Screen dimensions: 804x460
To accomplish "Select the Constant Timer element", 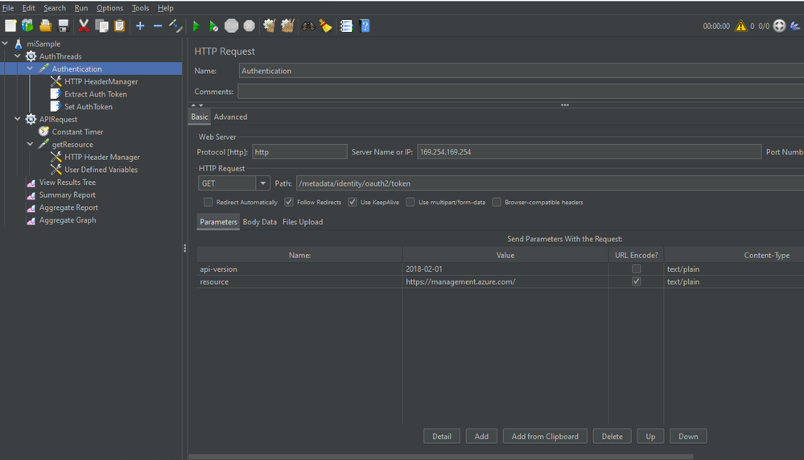I will pyautogui.click(x=77, y=132).
